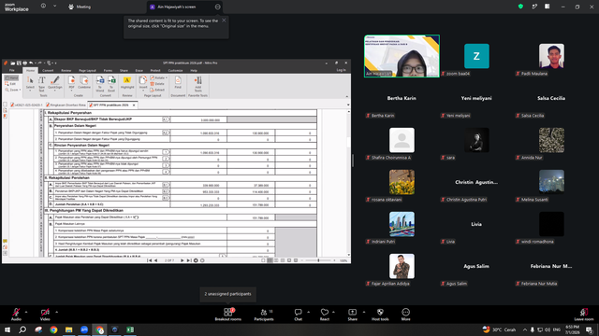
Task: Switch to the Review ribbon tab
Action: coord(66,71)
